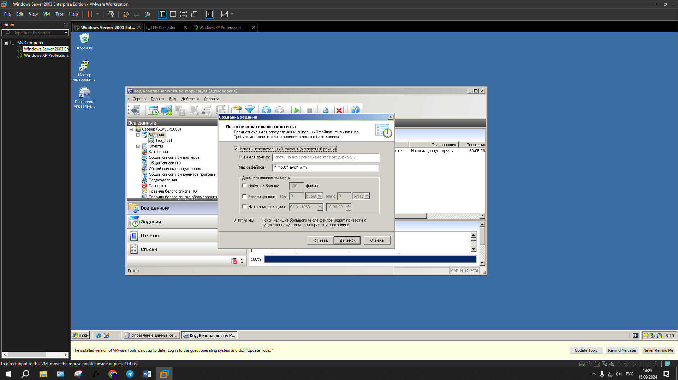The height and width of the screenshot is (380, 678).
Task: Click the Маски файлов input field
Action: click(x=326, y=168)
